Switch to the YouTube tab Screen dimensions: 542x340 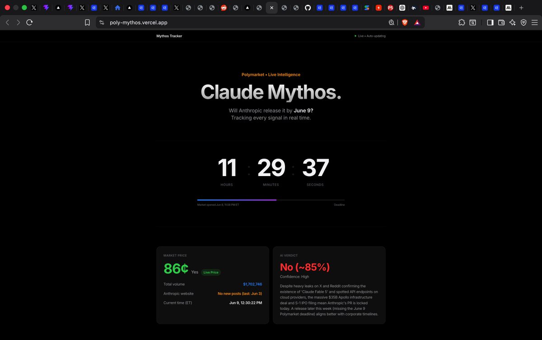coord(426,8)
